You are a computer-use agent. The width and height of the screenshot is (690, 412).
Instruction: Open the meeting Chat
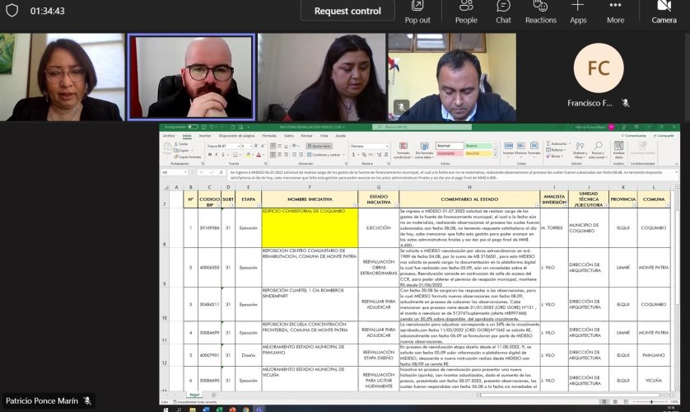(x=503, y=12)
